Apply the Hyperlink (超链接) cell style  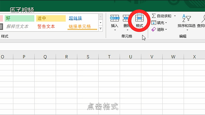(82, 18)
